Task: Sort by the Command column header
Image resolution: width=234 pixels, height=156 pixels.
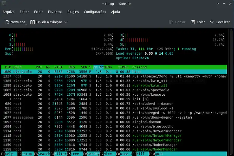Action: (139, 67)
